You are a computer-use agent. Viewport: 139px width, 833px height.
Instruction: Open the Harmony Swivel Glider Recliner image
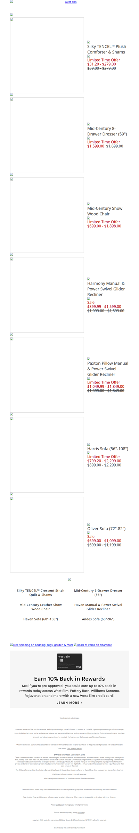[47, 295]
